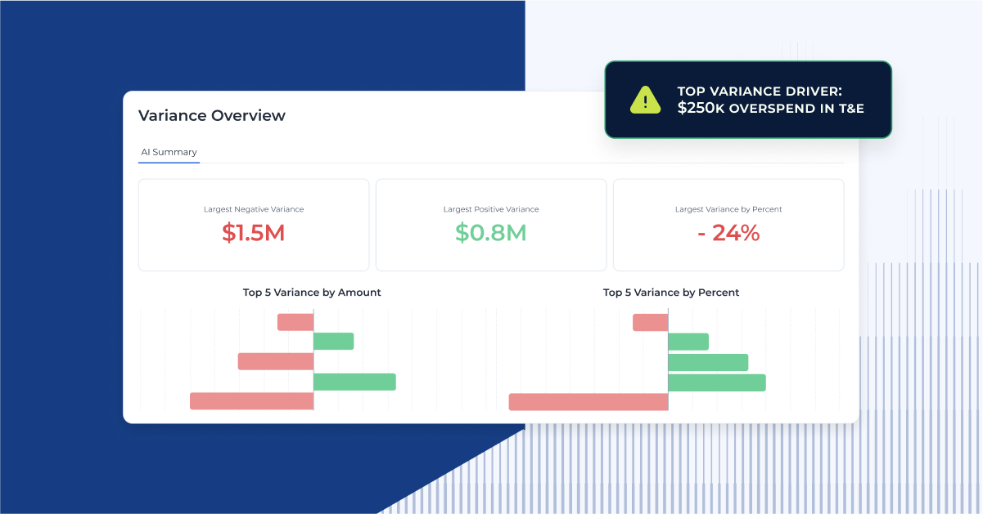Select the longest green bar in Amount chart
The width and height of the screenshot is (983, 514).
(x=354, y=382)
